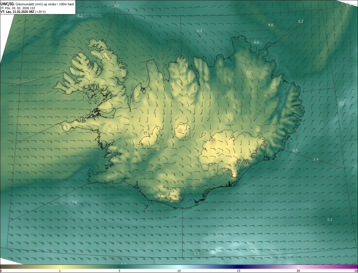
Task: Click the 5.4 value label on the map
Action: pyautogui.click(x=316, y=160)
